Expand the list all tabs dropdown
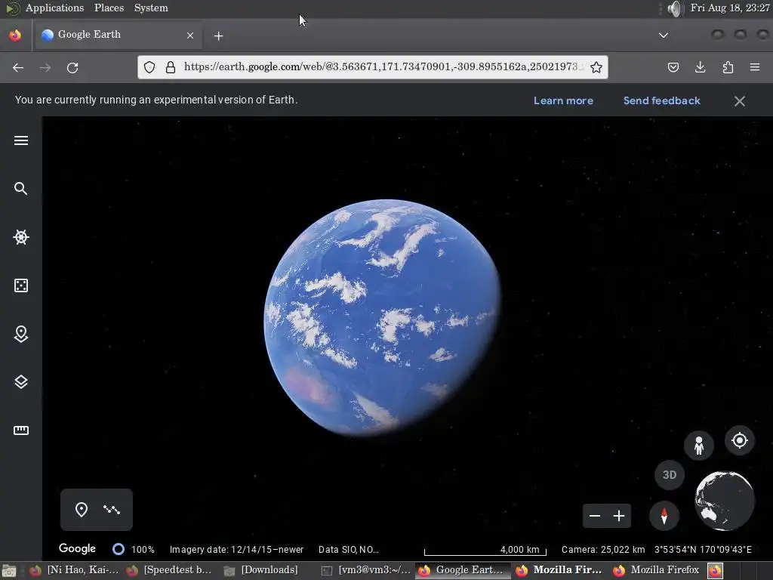 (664, 35)
